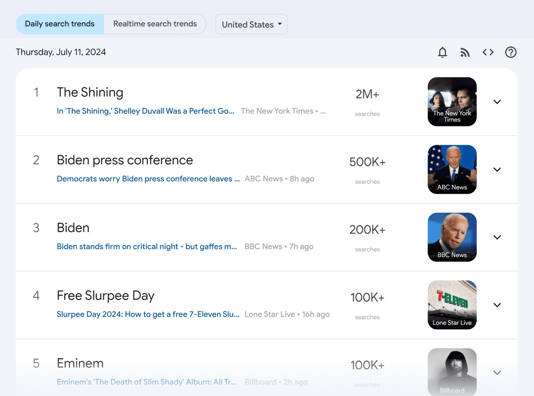The image size is (534, 396).
Task: Expand the Biden trend row
Action: click(497, 237)
